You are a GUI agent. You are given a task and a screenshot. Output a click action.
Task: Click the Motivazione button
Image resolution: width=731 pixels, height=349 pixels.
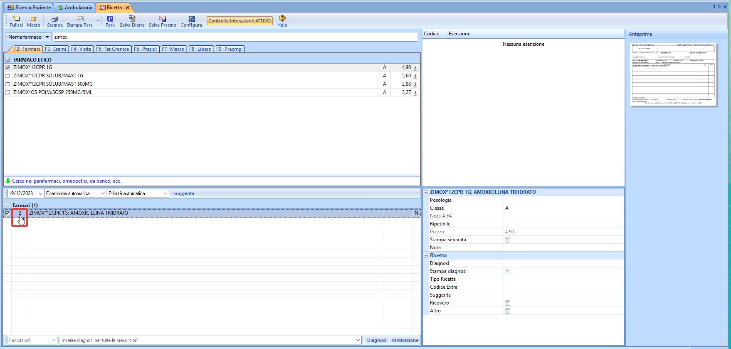(405, 340)
